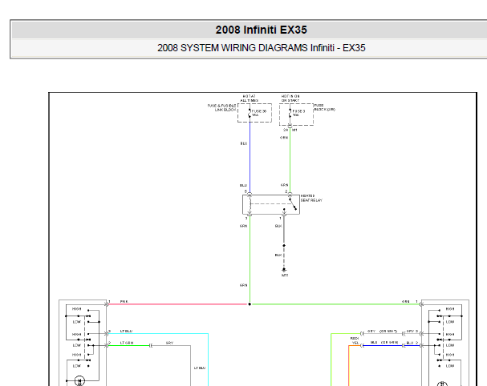
Task: Click the '(OR GRN)' wire note
Action: pyautogui.click(x=389, y=342)
